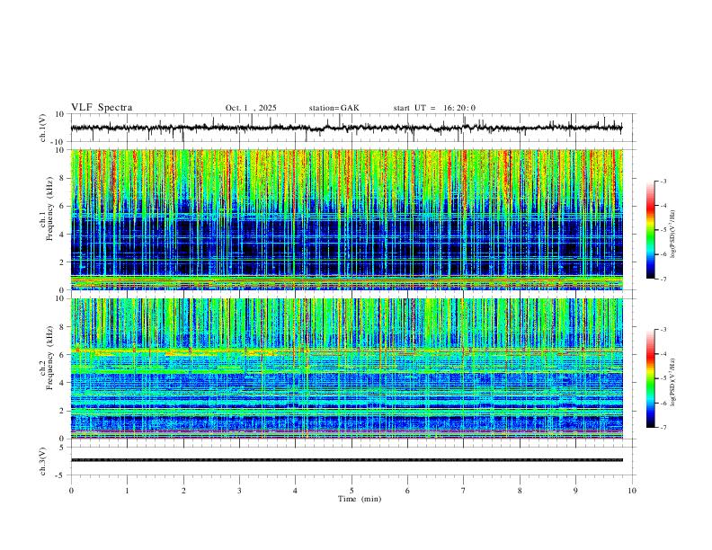Click the "-4" tick on lower color bar
712x550 pixels.
[x=663, y=354]
